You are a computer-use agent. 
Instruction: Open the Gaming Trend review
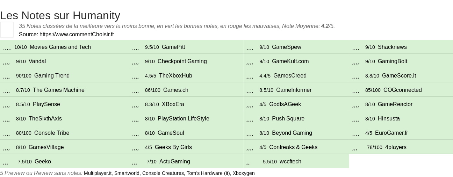pos(52,76)
